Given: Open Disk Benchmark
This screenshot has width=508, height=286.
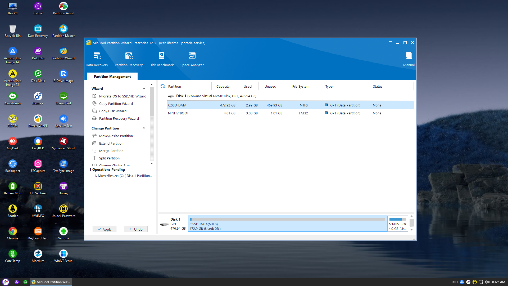Looking at the screenshot, I should 161,59.
